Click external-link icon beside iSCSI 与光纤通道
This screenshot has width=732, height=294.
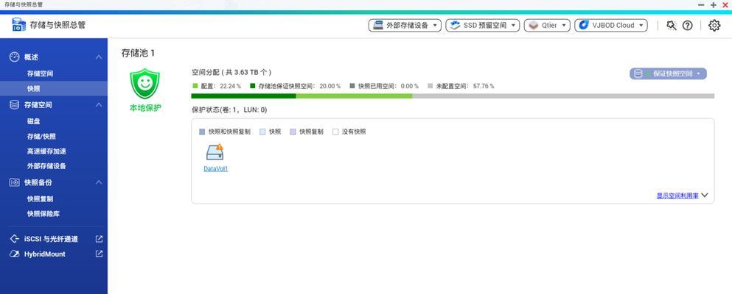tap(99, 239)
